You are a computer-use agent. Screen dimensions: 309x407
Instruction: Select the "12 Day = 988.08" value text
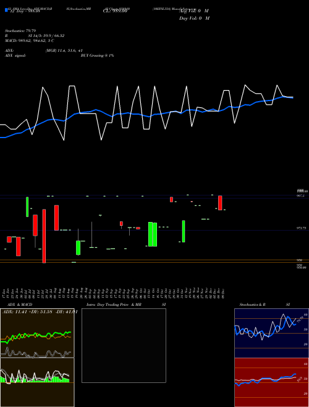25,11
